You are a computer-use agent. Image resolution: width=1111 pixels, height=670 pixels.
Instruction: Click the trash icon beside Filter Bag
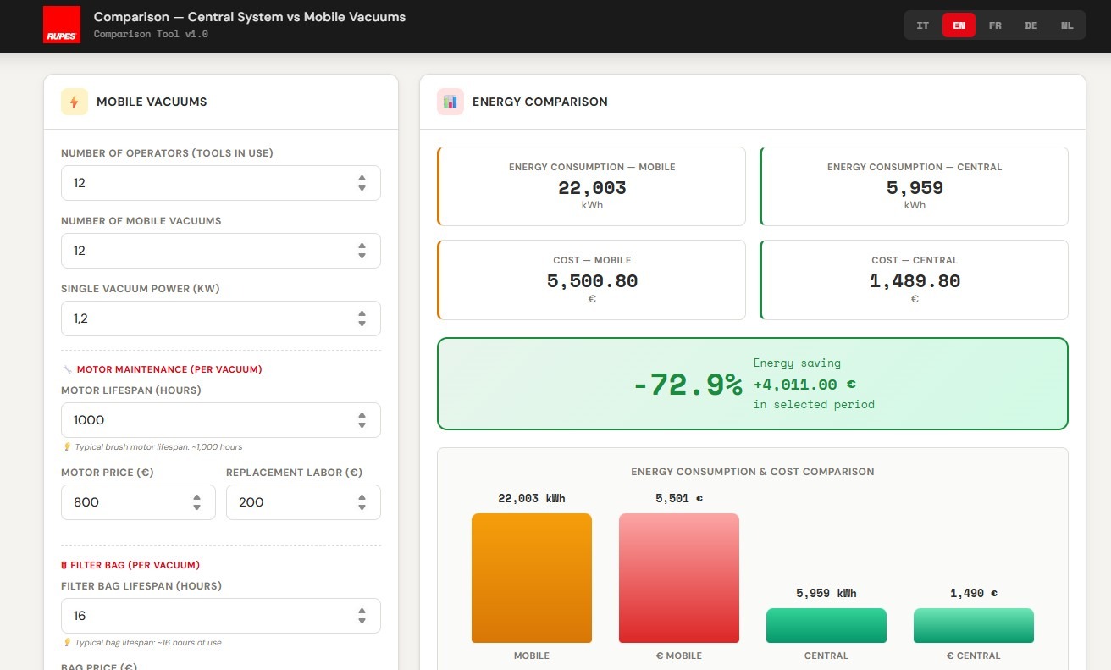pos(64,565)
